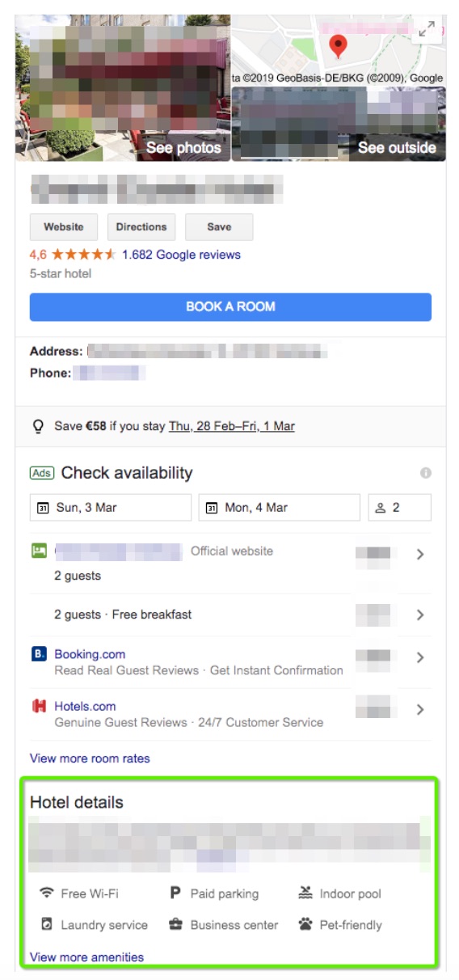The width and height of the screenshot is (459, 980).
Task: Open the Booking.com rate chevron arrow
Action: click(420, 658)
